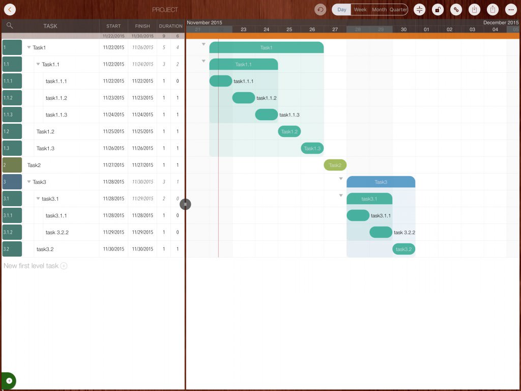This screenshot has width=521, height=391.
Task: Click the import download icon
Action: [474, 10]
